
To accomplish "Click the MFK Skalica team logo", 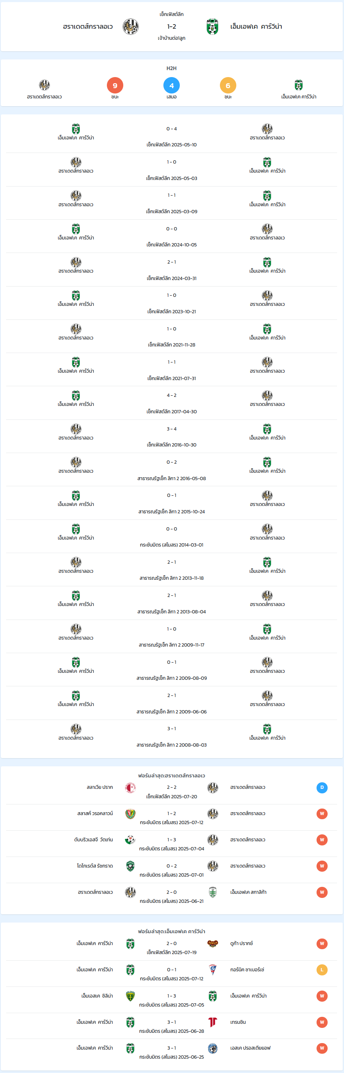I will [213, 892].
